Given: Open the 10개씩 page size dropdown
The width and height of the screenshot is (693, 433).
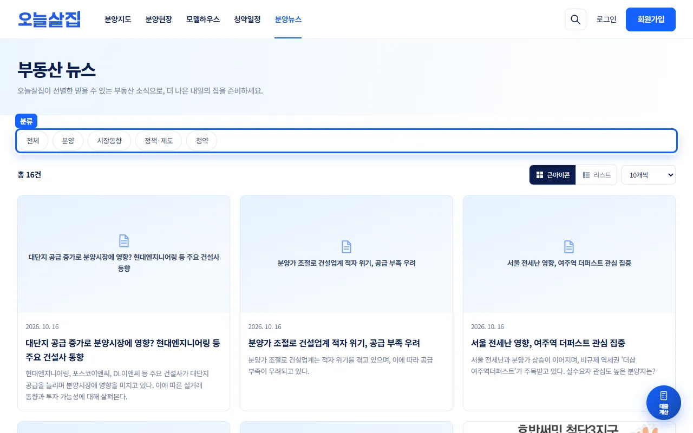Looking at the screenshot, I should coord(649,175).
